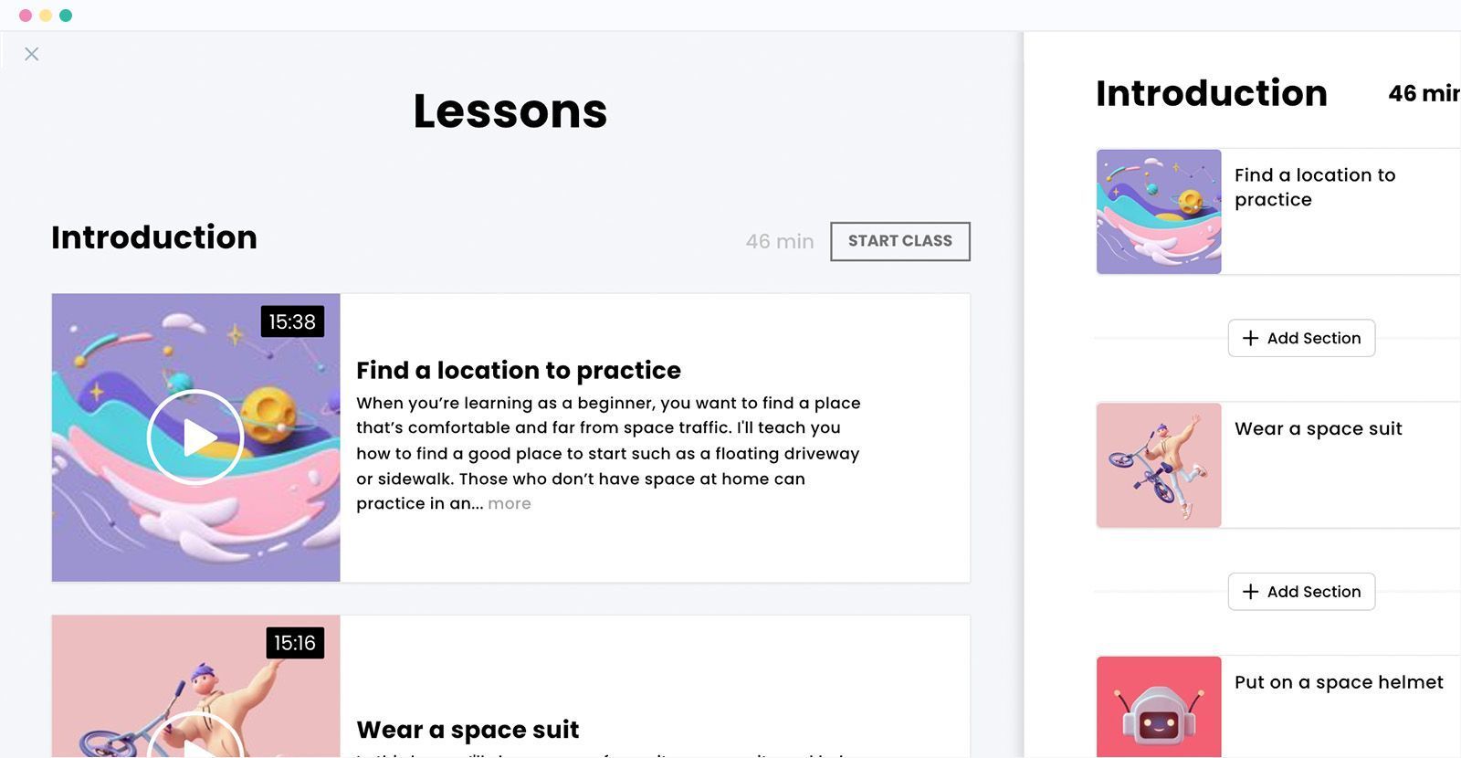Image resolution: width=1461 pixels, height=758 pixels.
Task: Click the plus icon next to second Add Section
Action: (1249, 592)
